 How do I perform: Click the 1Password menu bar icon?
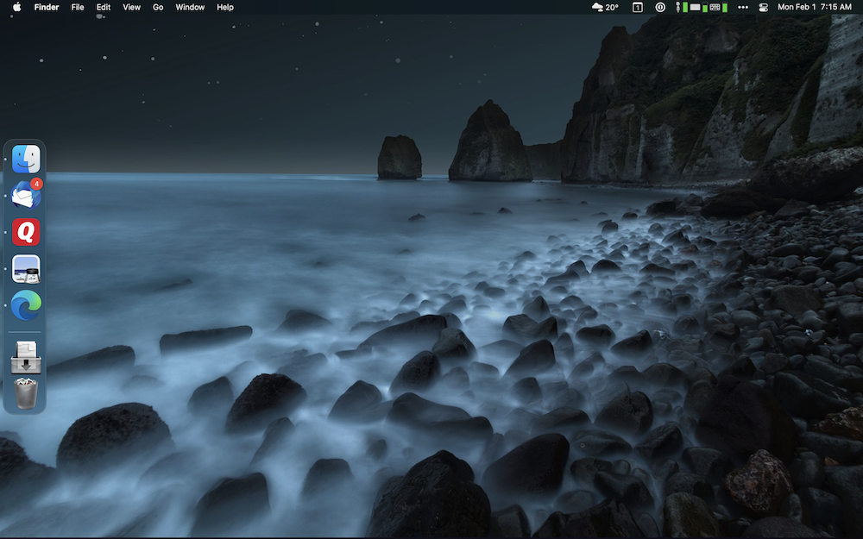click(660, 7)
